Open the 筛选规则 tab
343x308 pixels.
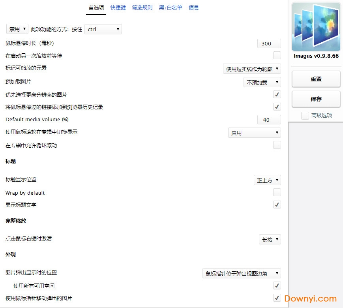(x=142, y=8)
